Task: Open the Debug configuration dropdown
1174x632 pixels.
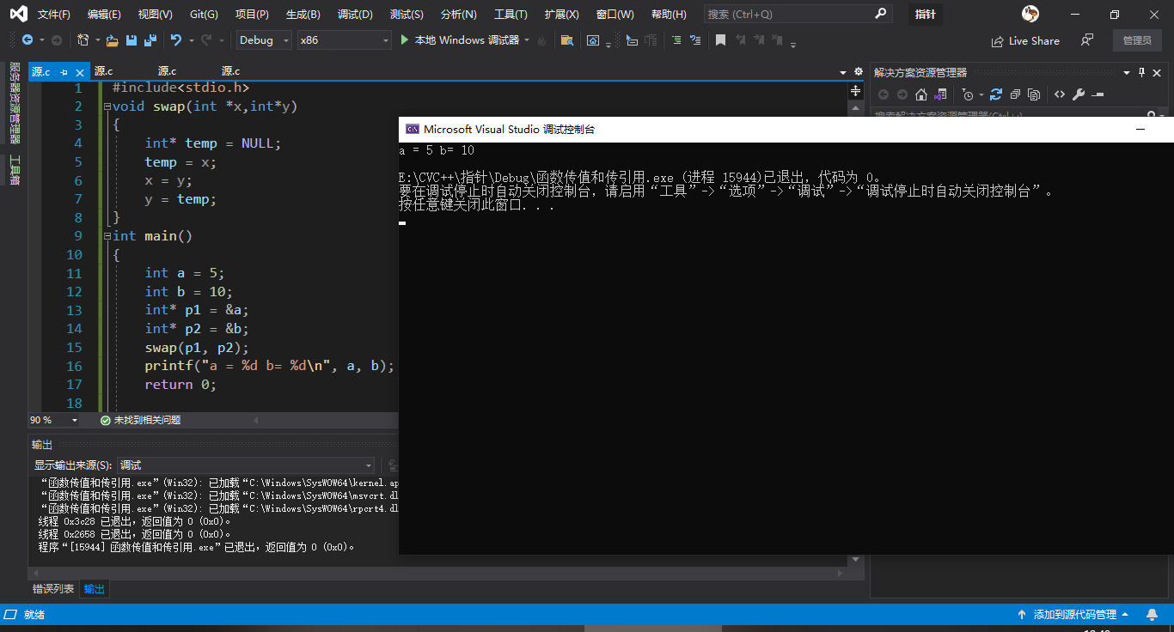Action: (x=264, y=40)
